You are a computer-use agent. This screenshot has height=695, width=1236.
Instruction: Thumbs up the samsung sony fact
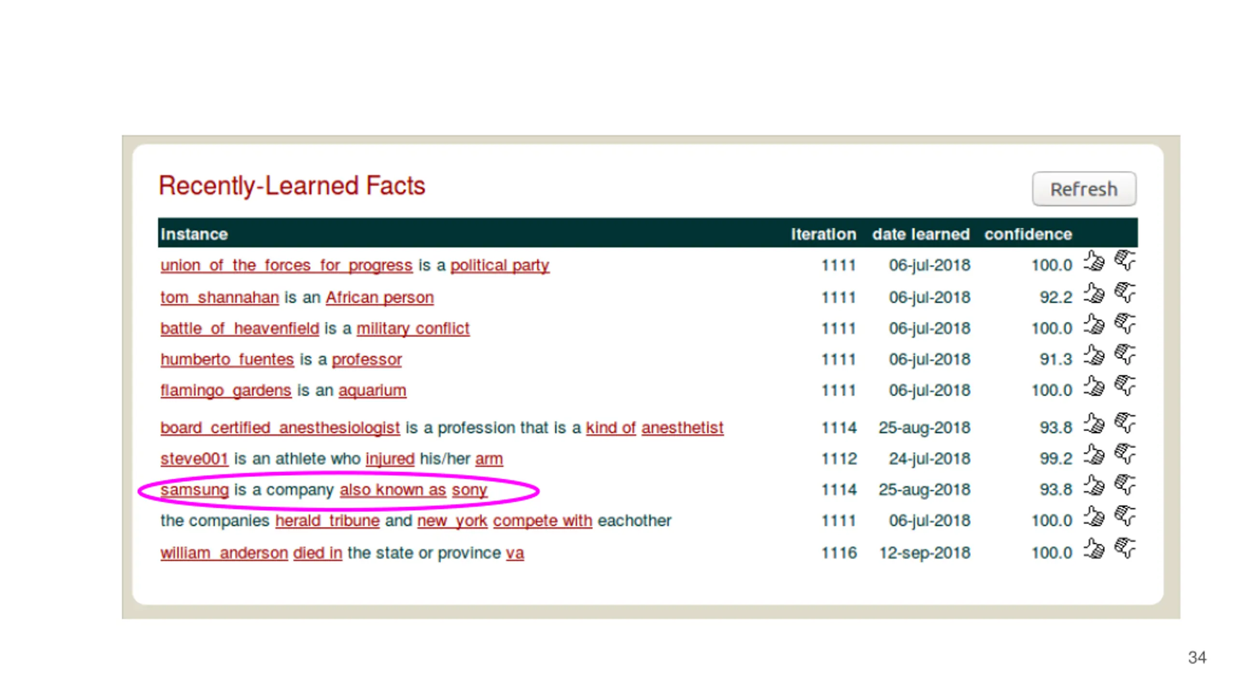coord(1094,485)
